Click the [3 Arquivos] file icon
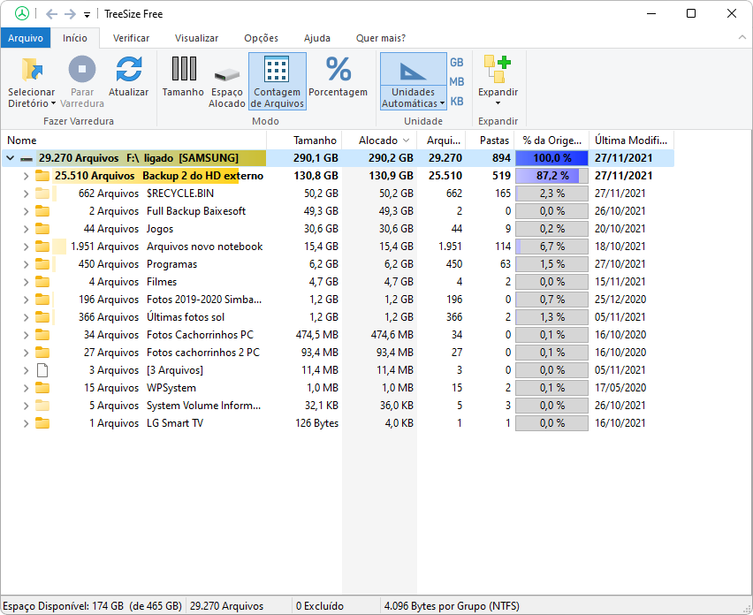Image resolution: width=753 pixels, height=615 pixels. tap(42, 370)
